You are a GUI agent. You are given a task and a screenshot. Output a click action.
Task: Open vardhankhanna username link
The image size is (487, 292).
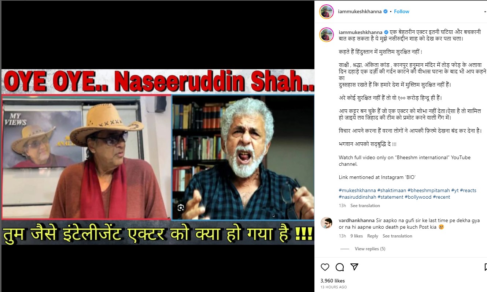[357, 220]
